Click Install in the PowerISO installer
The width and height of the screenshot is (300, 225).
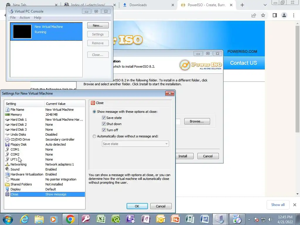[185, 156]
